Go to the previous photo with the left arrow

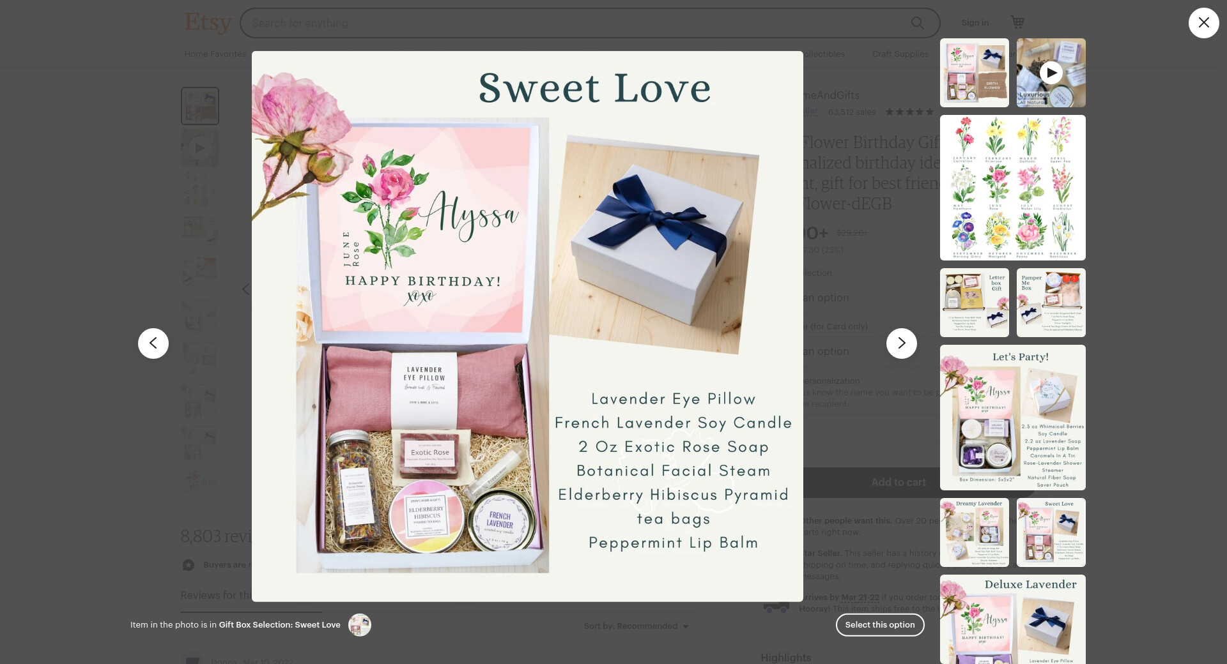pos(153,343)
